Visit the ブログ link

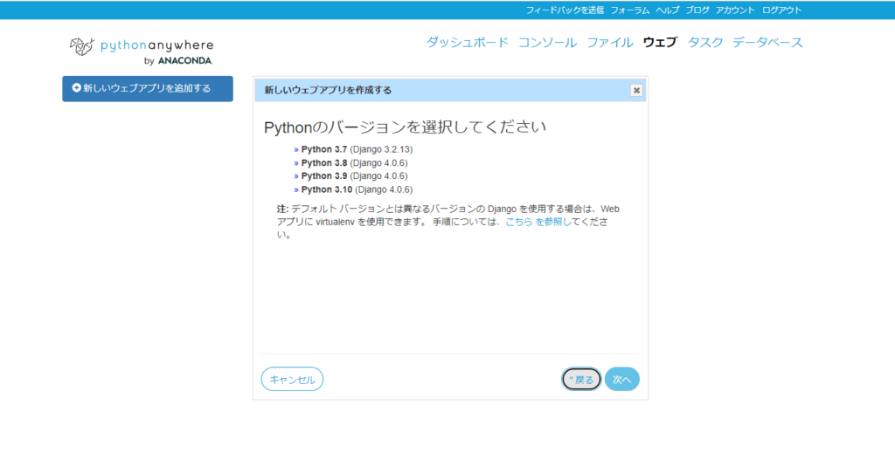pos(697,10)
